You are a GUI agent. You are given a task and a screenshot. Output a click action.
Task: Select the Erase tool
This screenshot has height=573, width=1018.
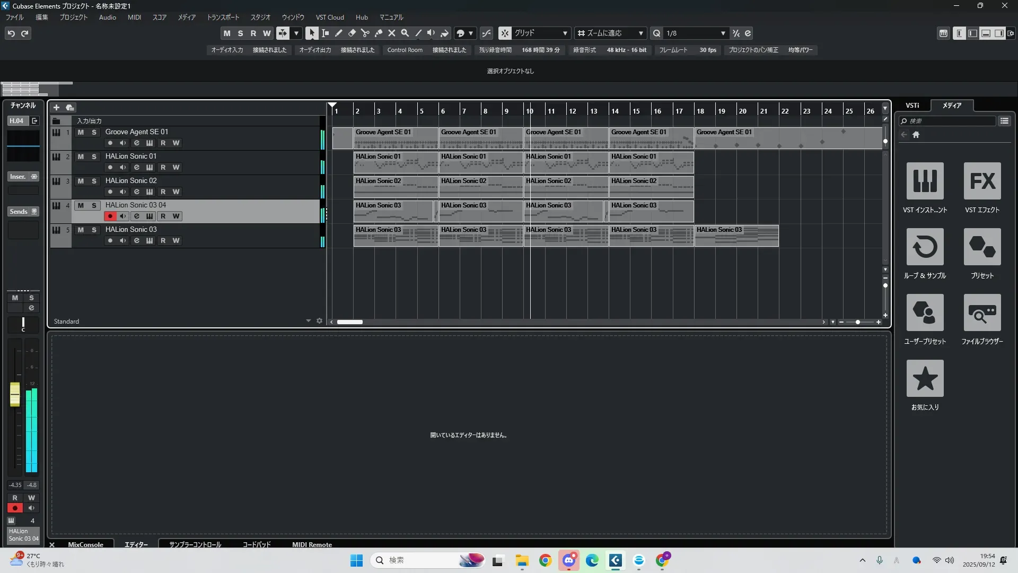point(352,33)
